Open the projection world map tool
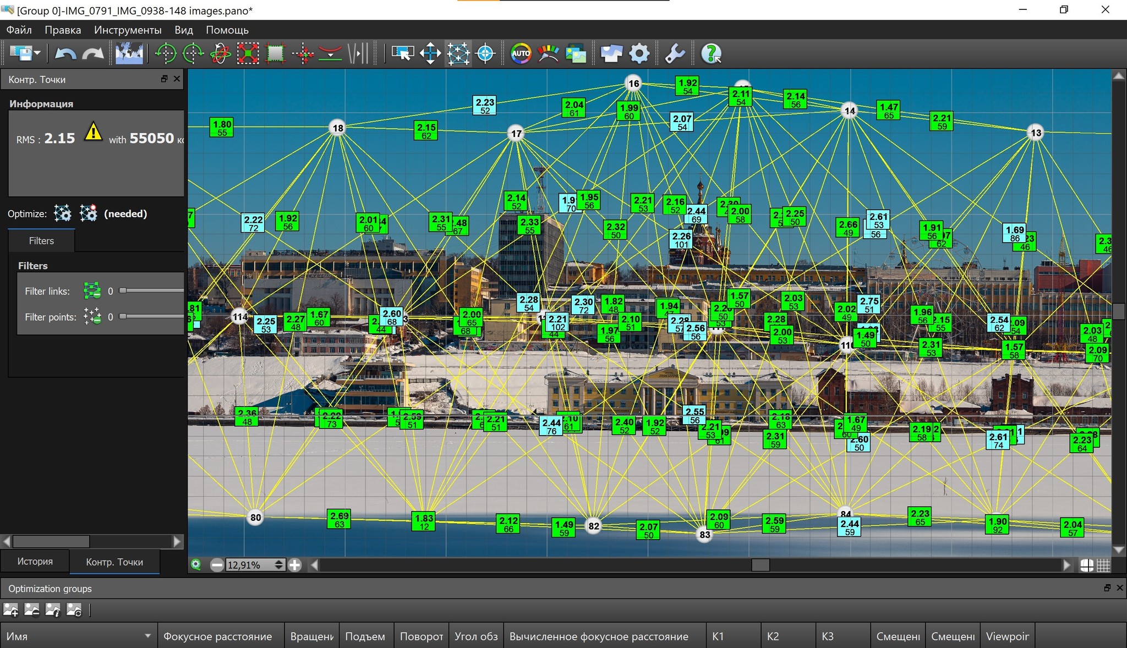The height and width of the screenshot is (648, 1127). 129,54
